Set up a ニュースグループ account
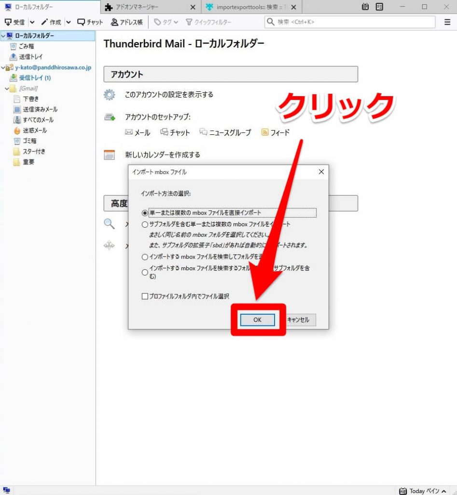457x495 pixels. point(225,132)
